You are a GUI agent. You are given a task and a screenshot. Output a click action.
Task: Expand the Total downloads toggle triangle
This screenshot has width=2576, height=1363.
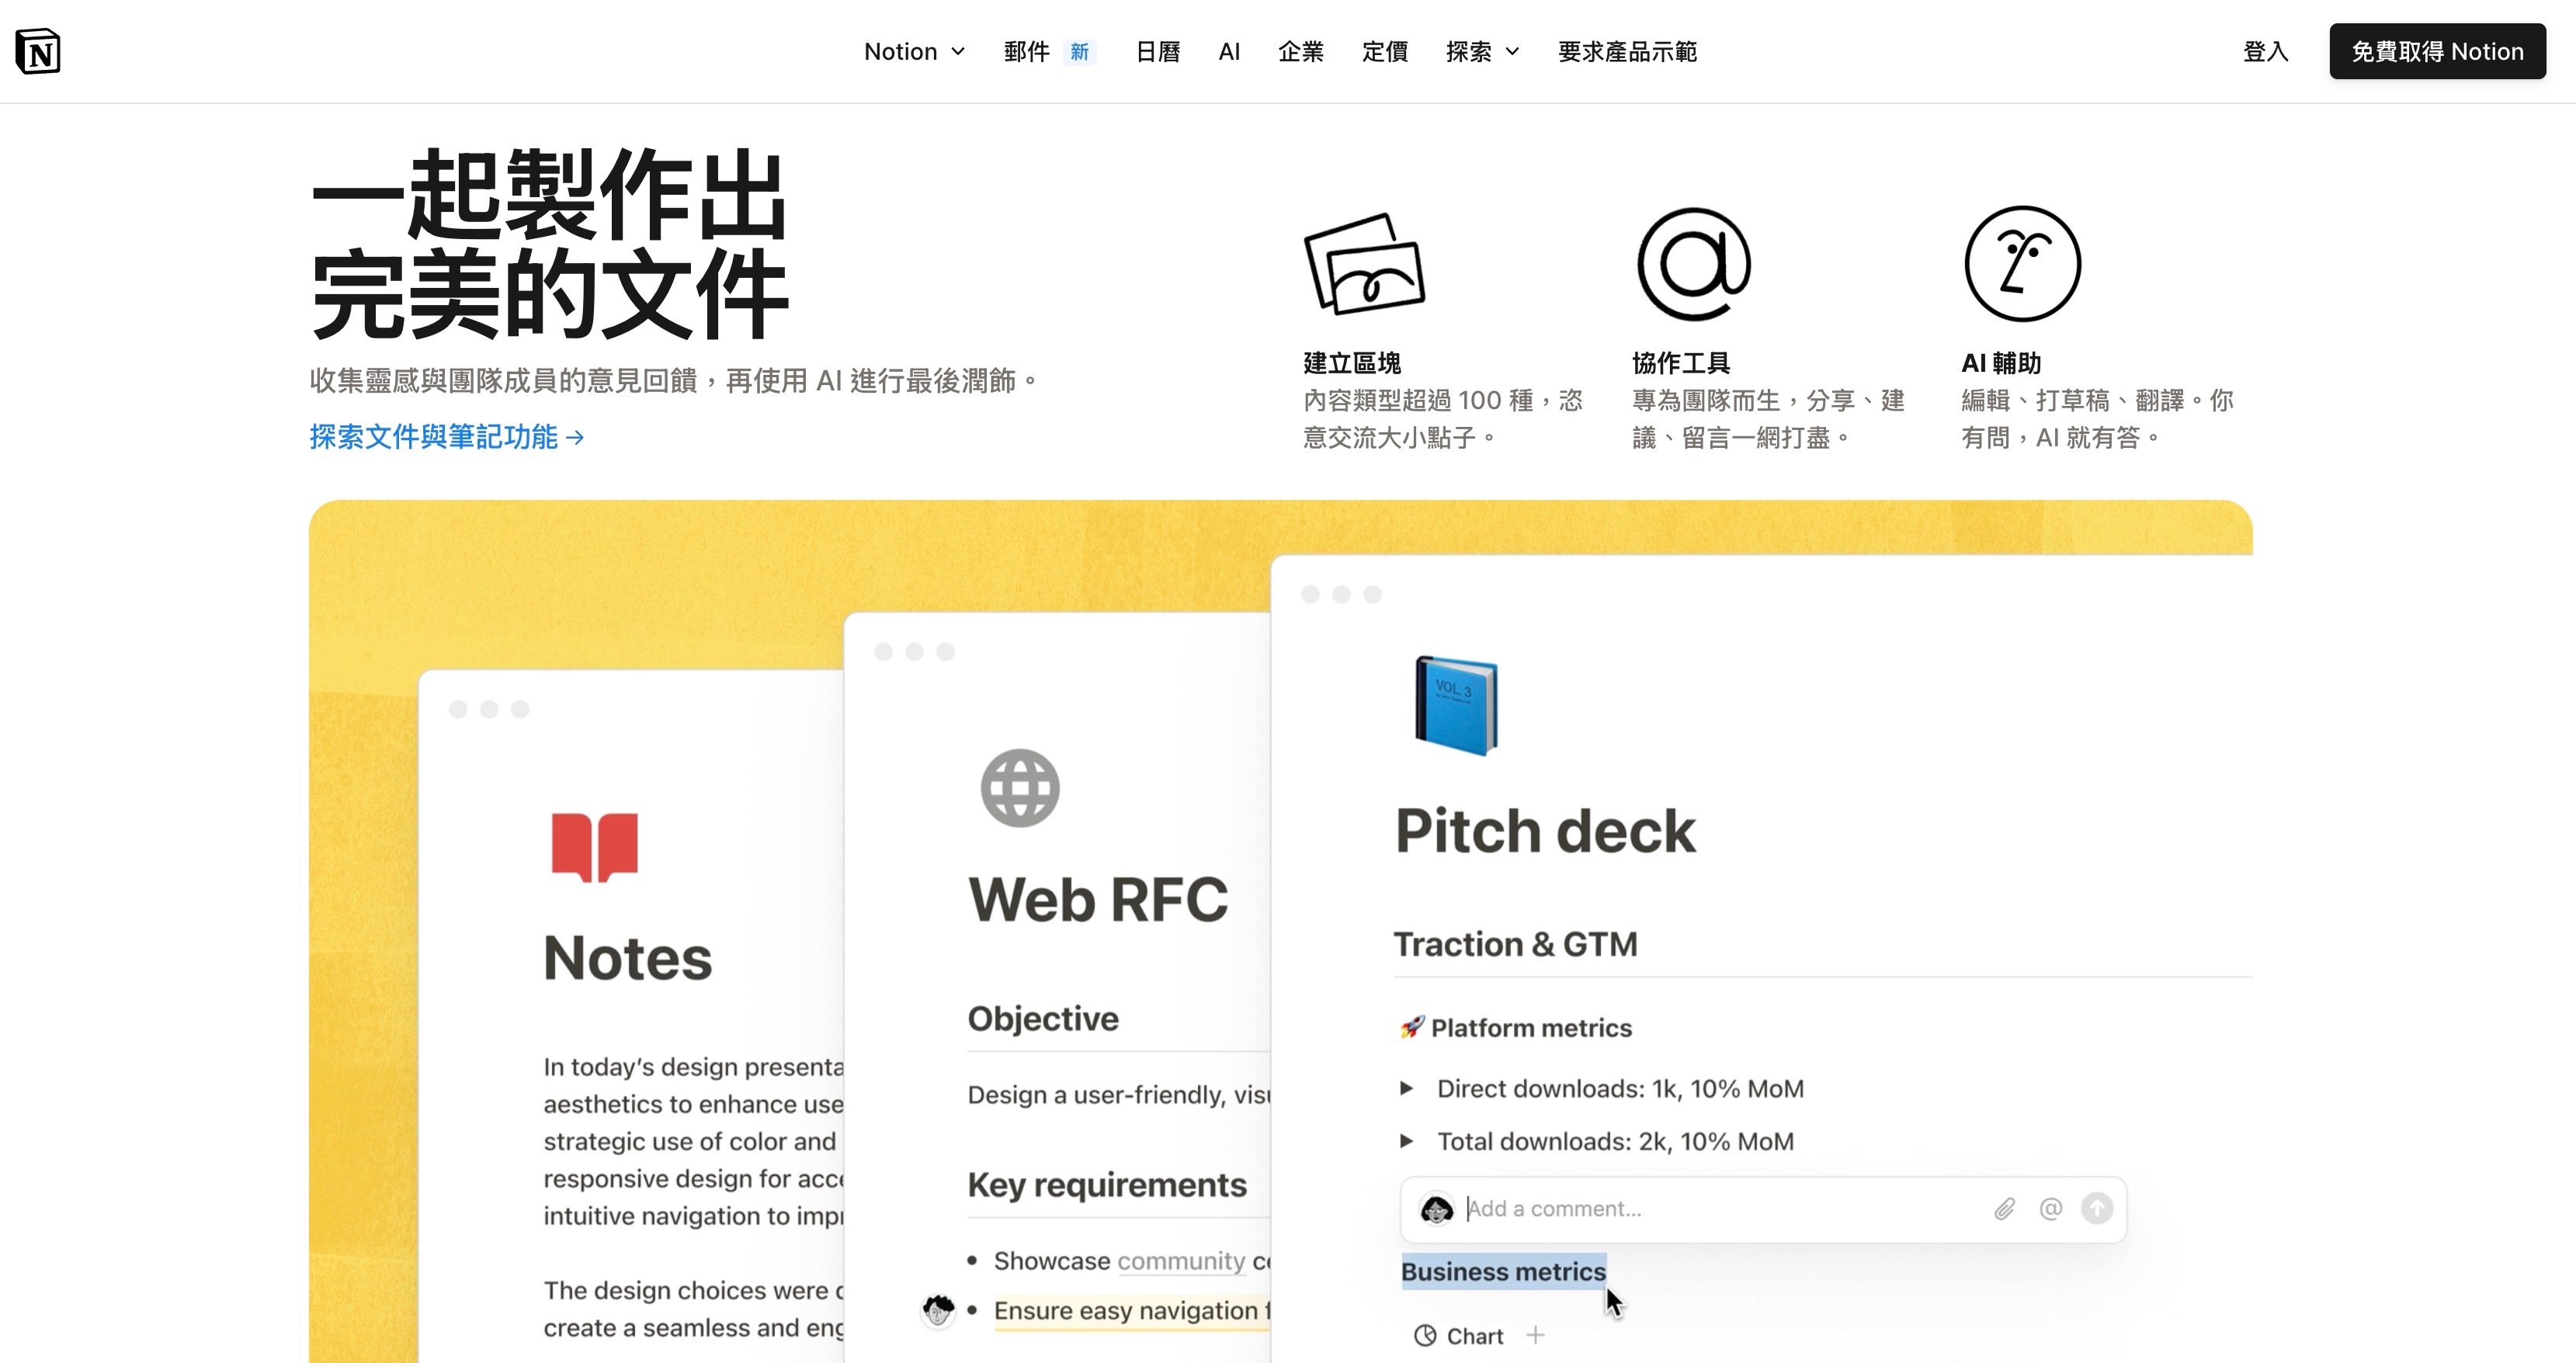click(1406, 1141)
